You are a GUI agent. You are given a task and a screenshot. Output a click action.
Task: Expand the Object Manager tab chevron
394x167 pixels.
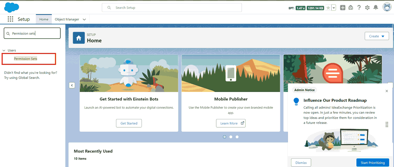tap(84, 20)
